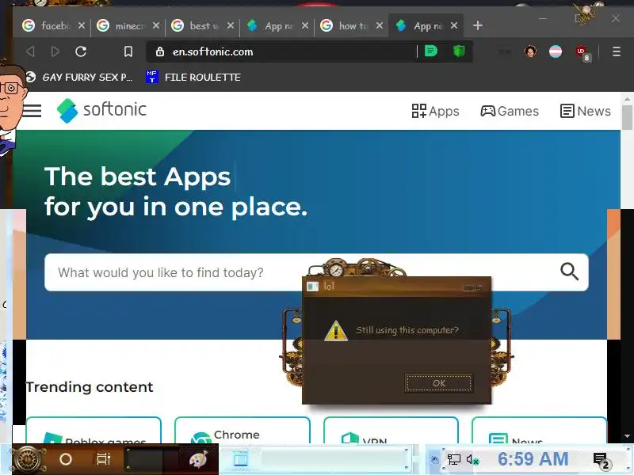This screenshot has height=475, width=634.
Task: Switch to the 'how to' browser tab
Action: 345,26
